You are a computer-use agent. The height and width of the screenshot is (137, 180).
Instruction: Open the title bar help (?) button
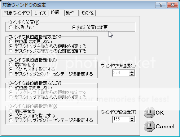[161, 5]
